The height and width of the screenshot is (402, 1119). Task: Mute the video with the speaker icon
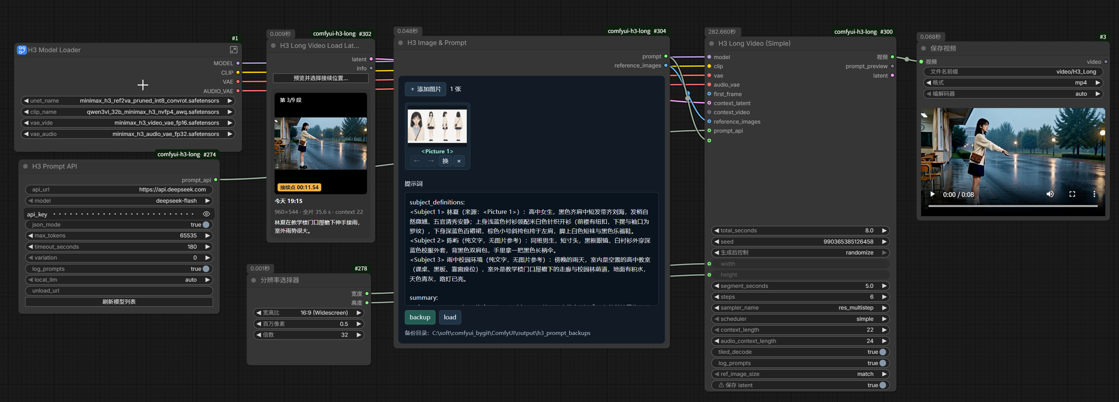coord(1050,194)
